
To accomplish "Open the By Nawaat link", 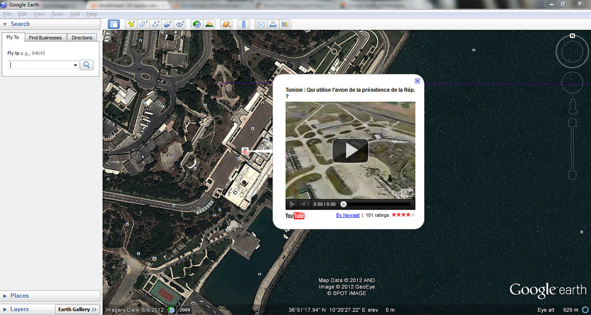I will [348, 215].
